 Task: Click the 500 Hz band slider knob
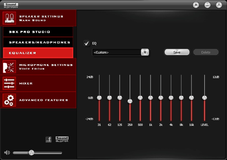coord(140,98)
